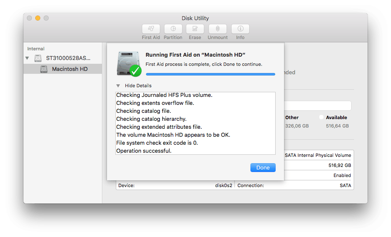
Task: Click the "Running First Aid on Macintosh HD" heading
Action: click(x=195, y=55)
